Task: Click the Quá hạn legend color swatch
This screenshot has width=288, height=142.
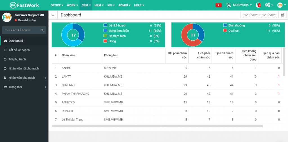Action: [x=225, y=31]
